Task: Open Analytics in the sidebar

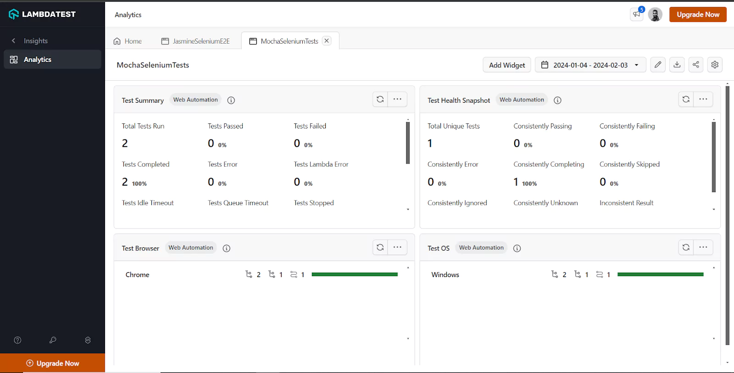Action: tap(52, 60)
